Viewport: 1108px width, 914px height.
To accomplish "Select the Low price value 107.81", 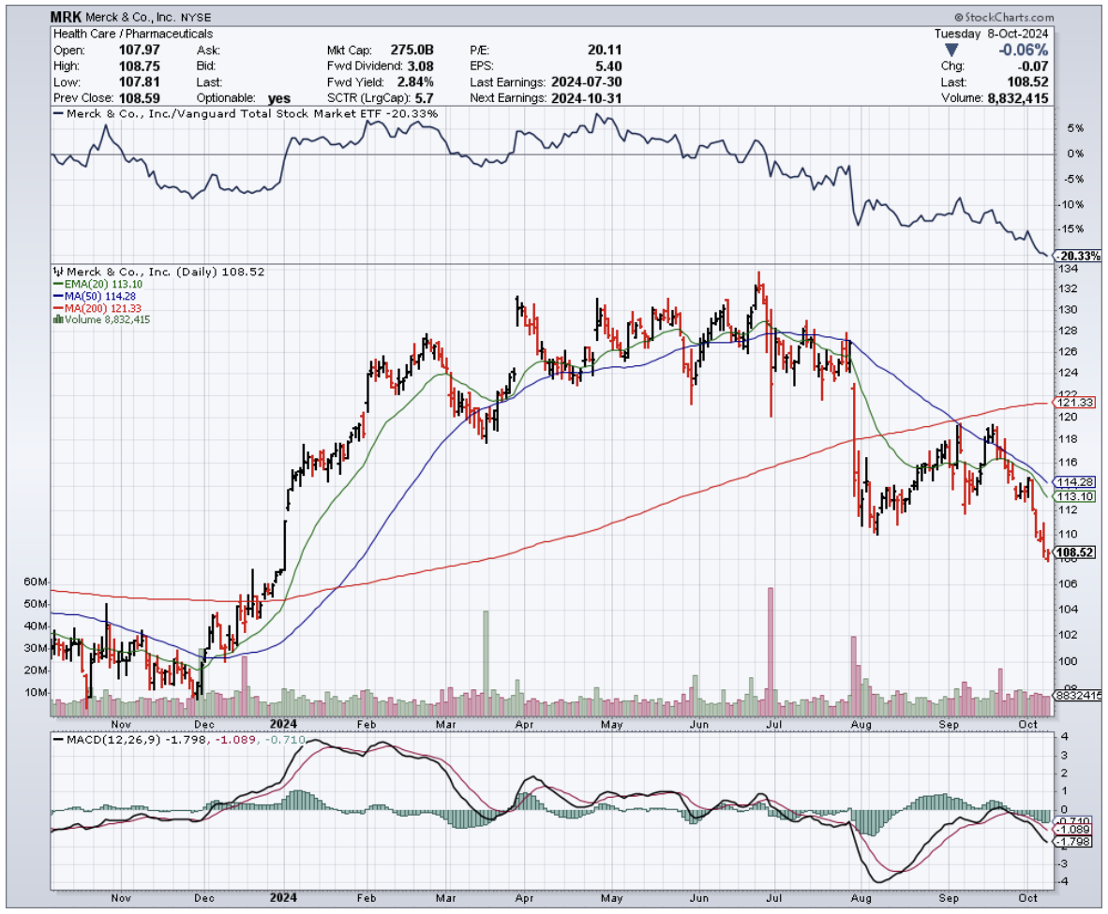I will (x=140, y=82).
